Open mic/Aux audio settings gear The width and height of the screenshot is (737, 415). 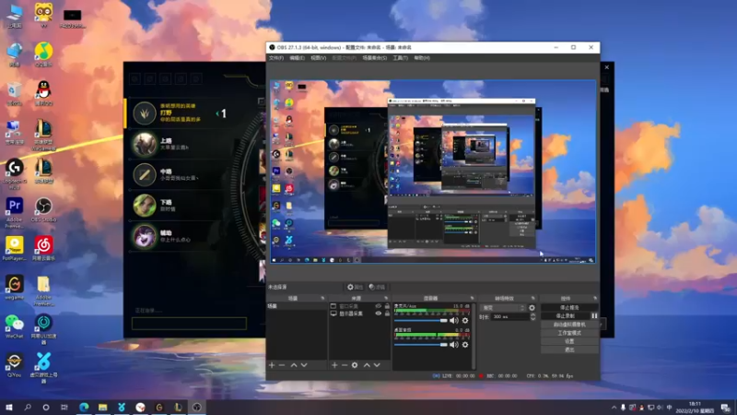pos(465,320)
